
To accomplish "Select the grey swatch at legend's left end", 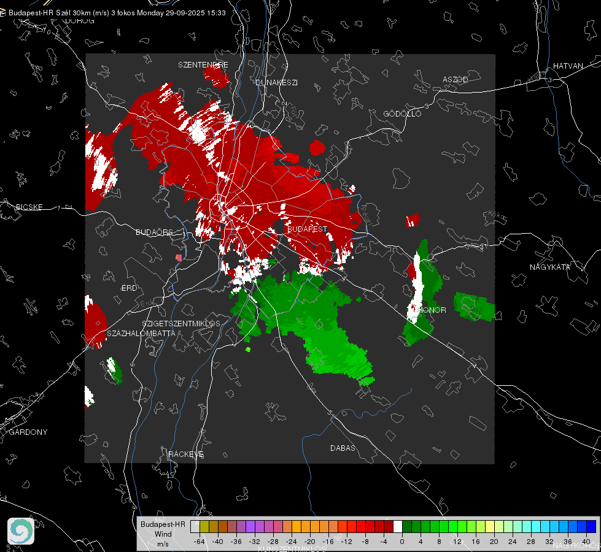I will [195, 526].
